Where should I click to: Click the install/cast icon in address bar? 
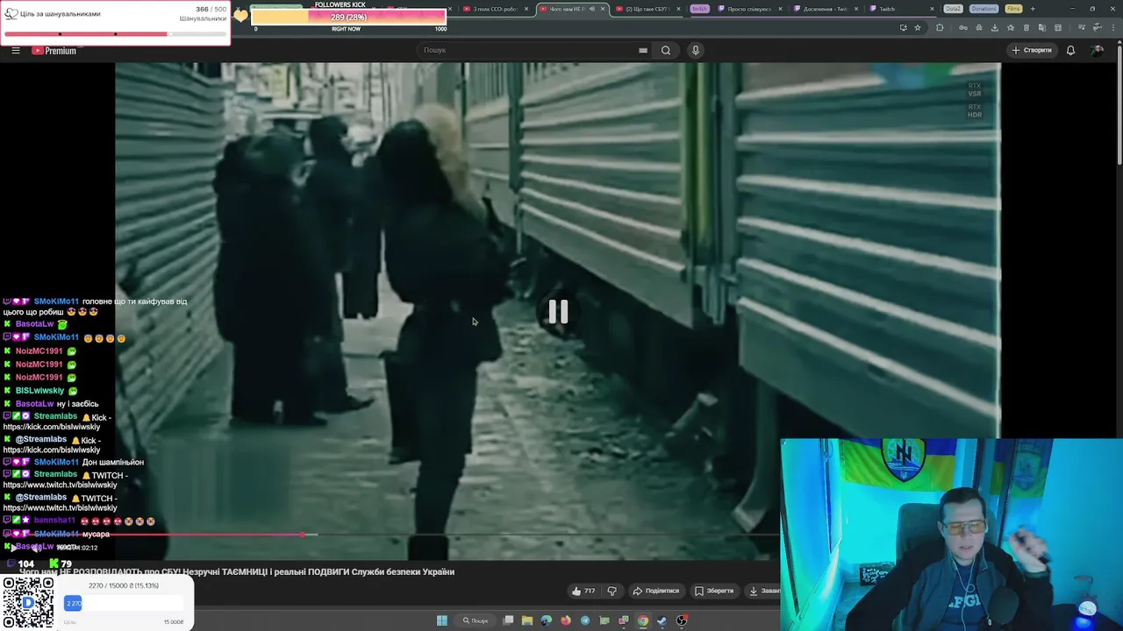[903, 27]
